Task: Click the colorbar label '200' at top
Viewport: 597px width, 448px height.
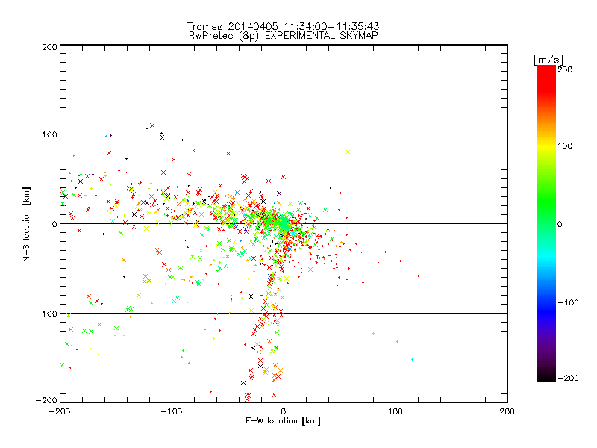Action: [565, 69]
